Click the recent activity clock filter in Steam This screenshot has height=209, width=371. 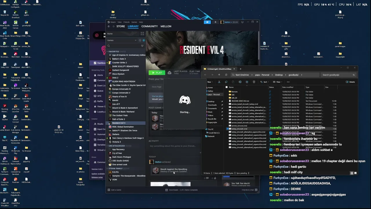pyautogui.click(x=140, y=40)
